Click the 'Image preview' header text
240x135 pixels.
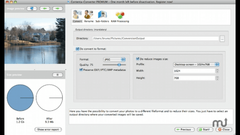pos(15,9)
